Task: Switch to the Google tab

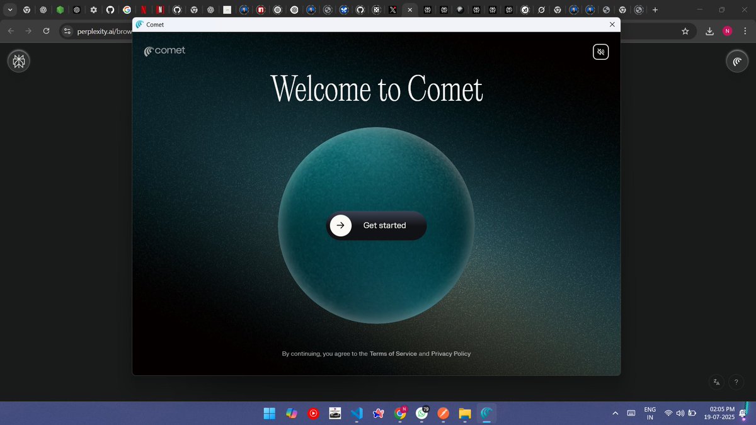Action: (x=127, y=10)
